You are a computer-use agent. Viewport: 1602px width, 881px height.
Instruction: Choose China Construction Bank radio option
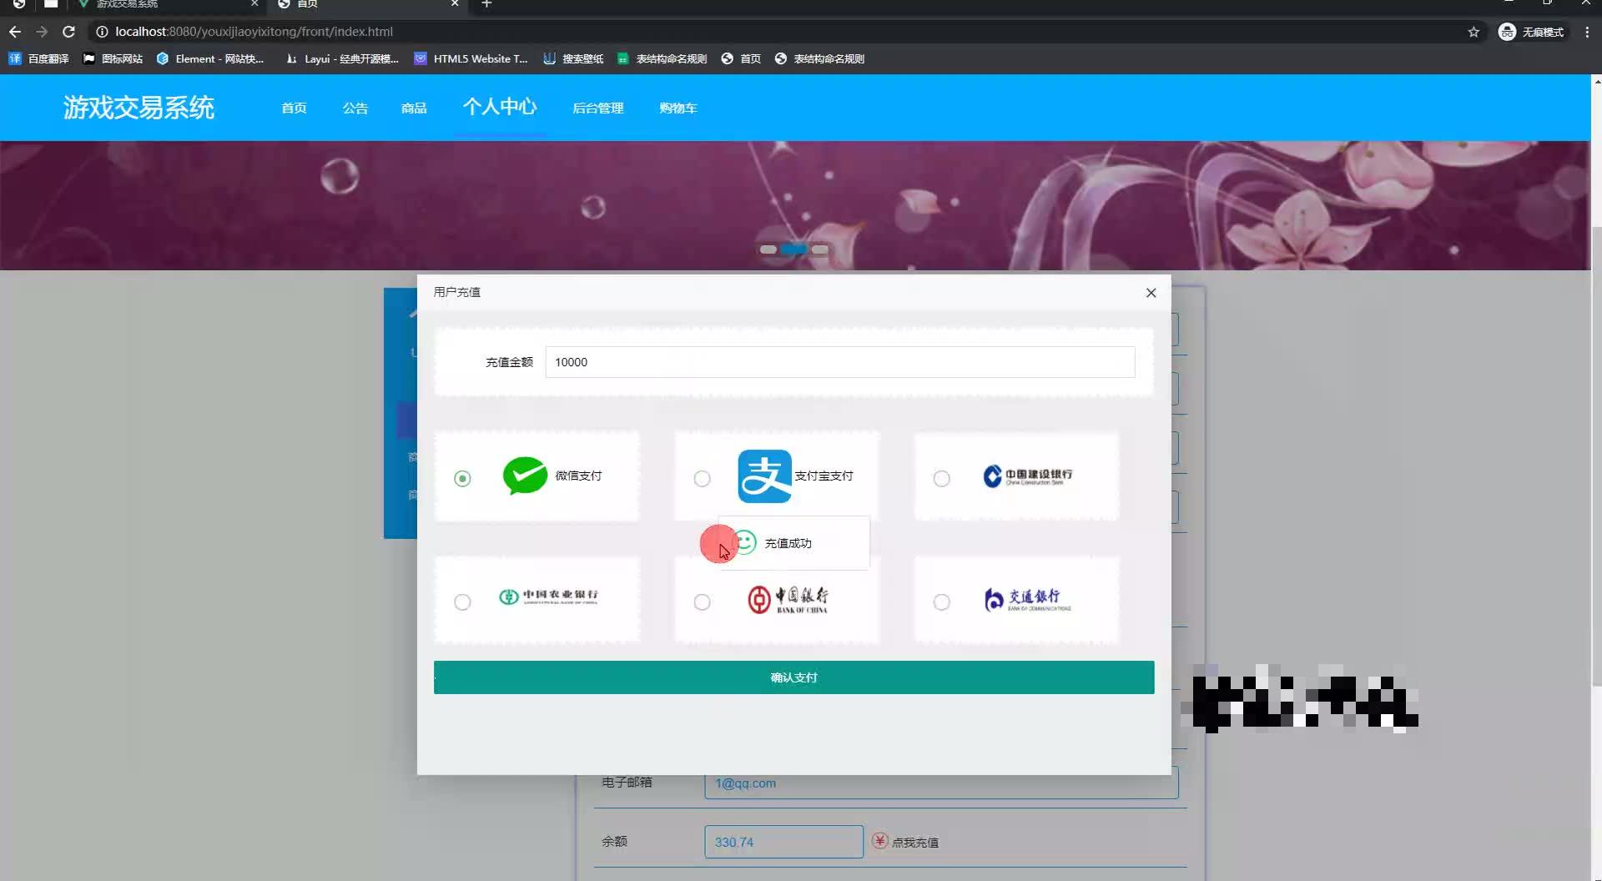942,478
